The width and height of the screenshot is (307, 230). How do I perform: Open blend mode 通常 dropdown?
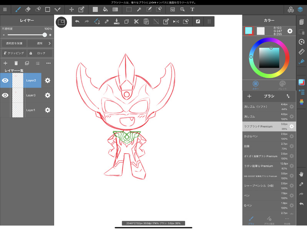click(x=40, y=43)
